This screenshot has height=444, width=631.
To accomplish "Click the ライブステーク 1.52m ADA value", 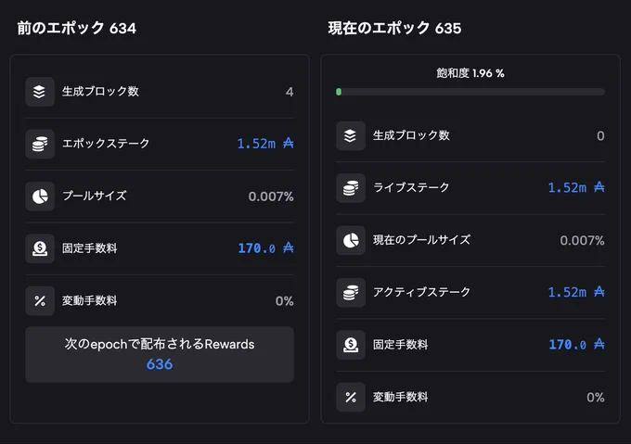I will (576, 187).
